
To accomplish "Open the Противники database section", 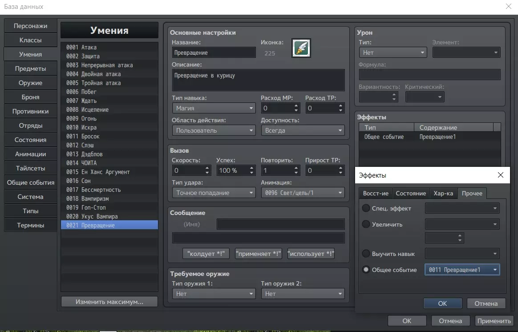I will [30, 111].
